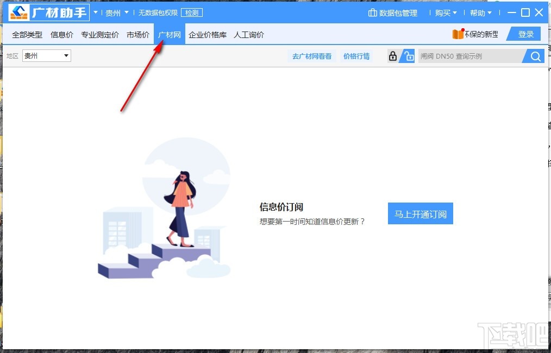Click the 登录 login button
Screen dimensions: 551x353
tap(524, 34)
